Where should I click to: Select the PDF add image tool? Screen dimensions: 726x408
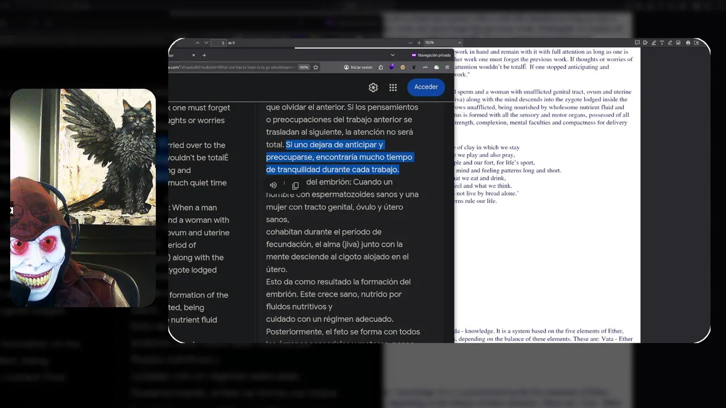tap(678, 42)
